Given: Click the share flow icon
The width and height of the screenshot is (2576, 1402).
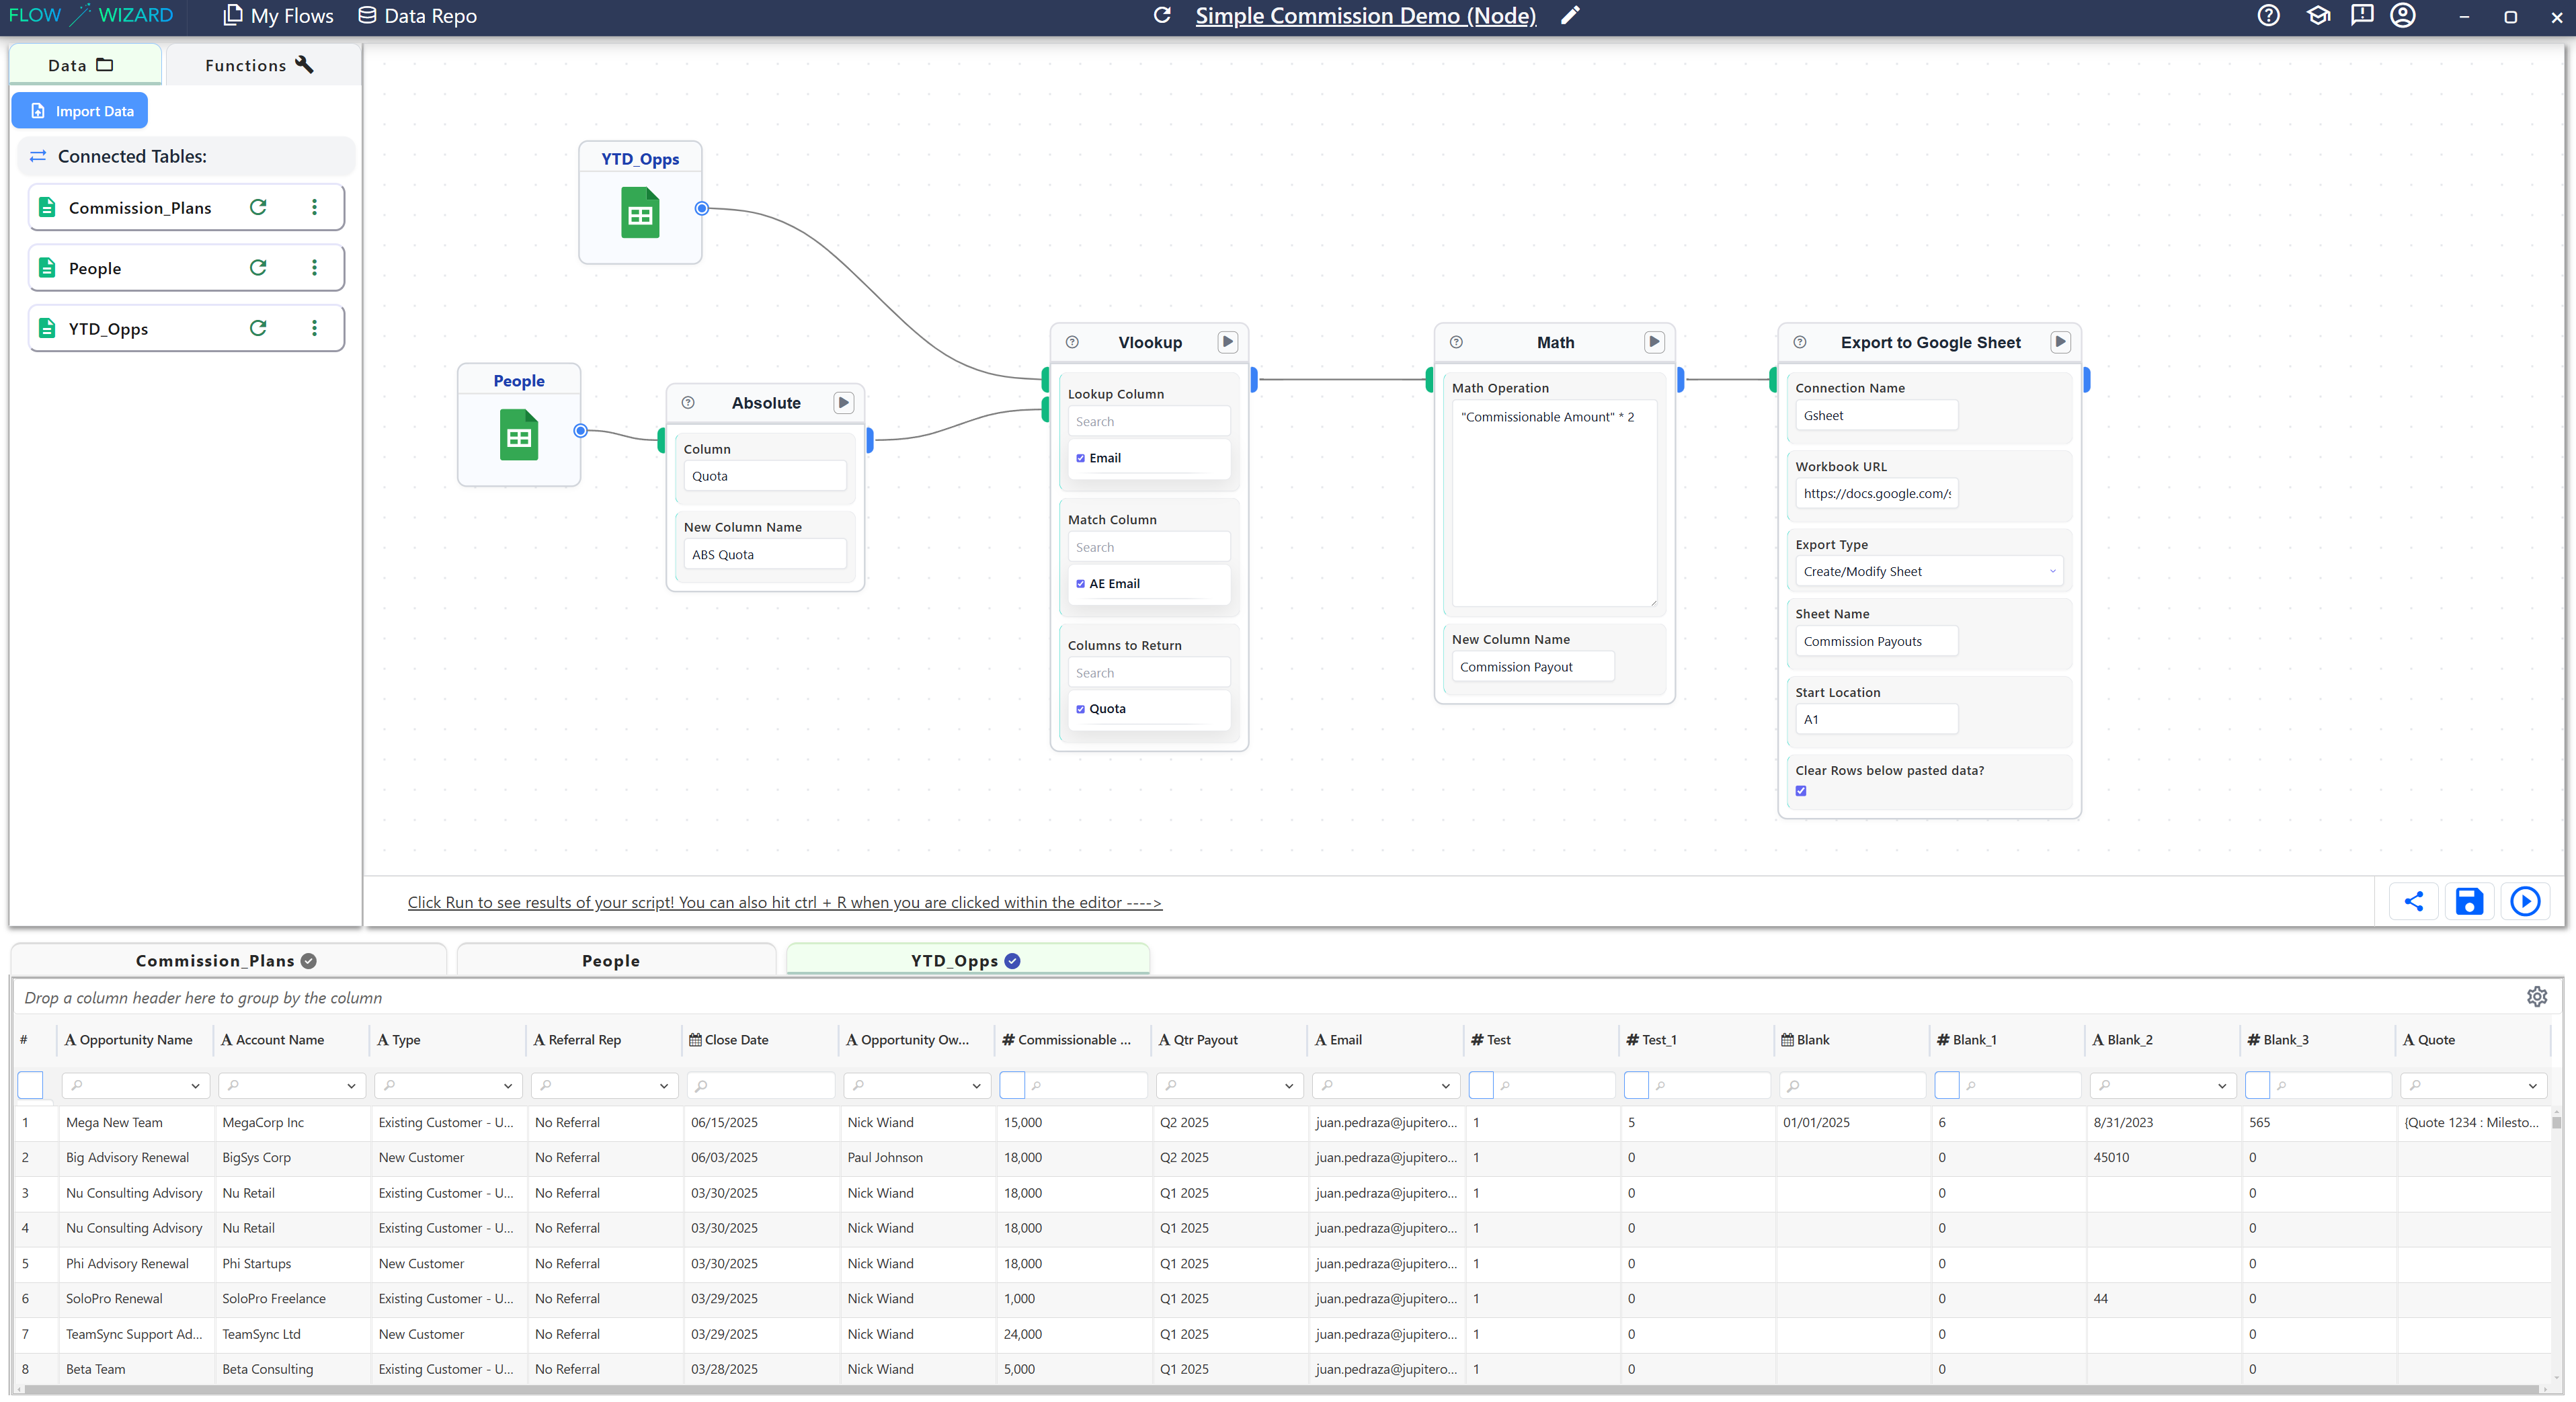Looking at the screenshot, I should (2413, 902).
